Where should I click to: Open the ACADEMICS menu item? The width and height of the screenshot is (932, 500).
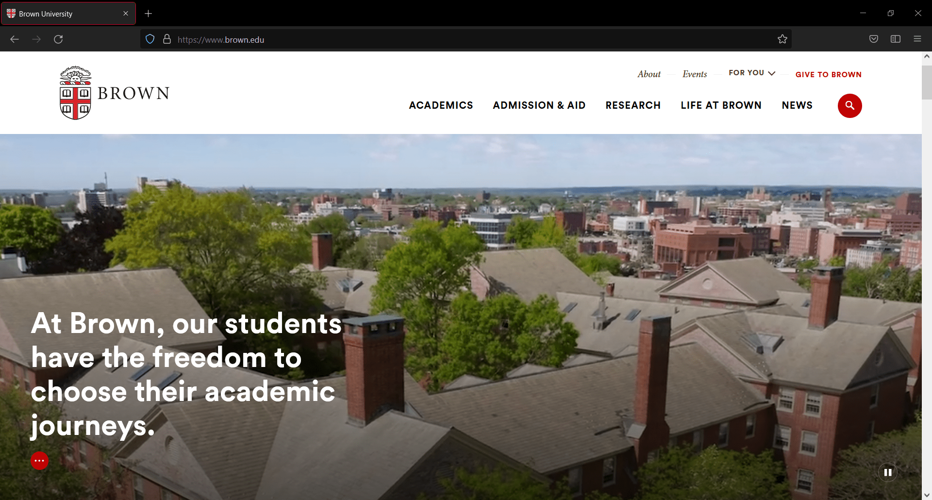(x=441, y=105)
